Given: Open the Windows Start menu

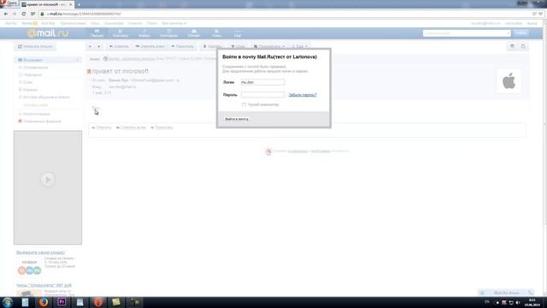Looking at the screenshot, I should 8,302.
